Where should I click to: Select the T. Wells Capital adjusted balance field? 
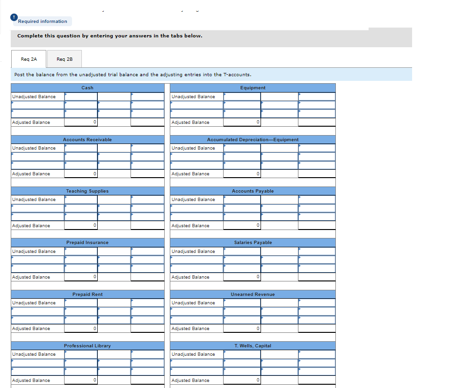coord(242,380)
